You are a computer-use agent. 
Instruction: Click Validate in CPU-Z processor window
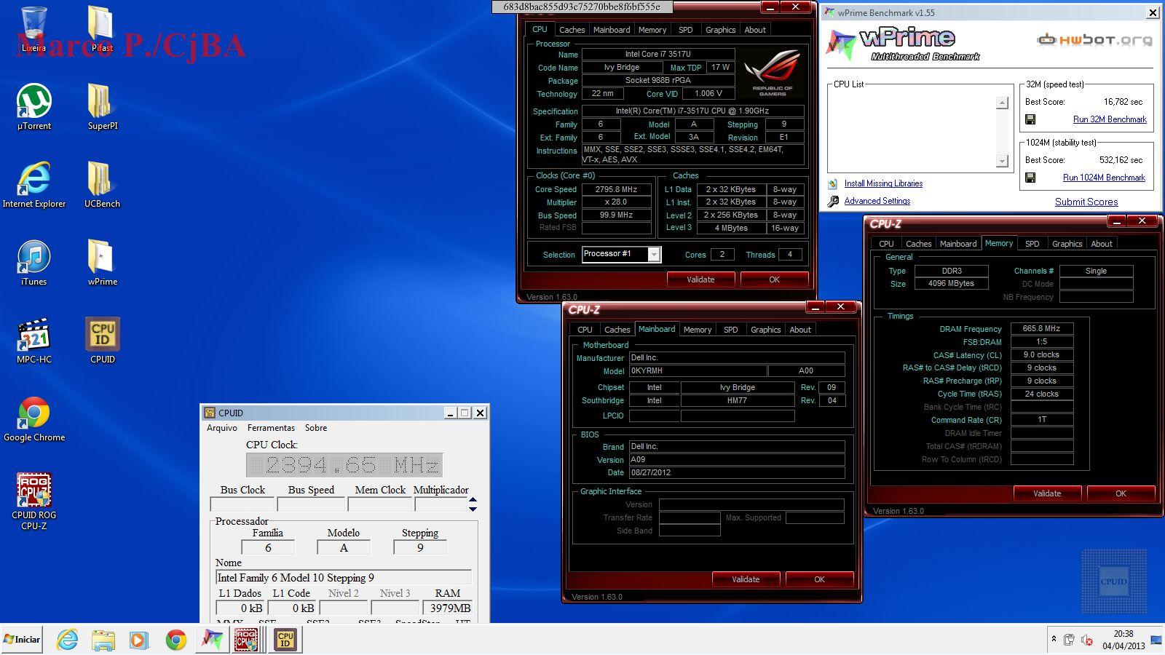700,279
